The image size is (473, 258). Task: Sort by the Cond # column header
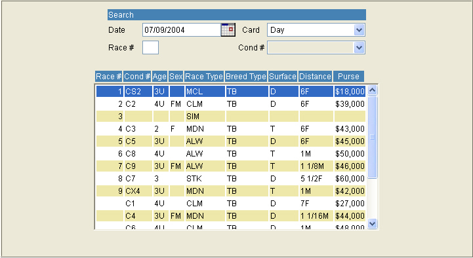(x=137, y=77)
